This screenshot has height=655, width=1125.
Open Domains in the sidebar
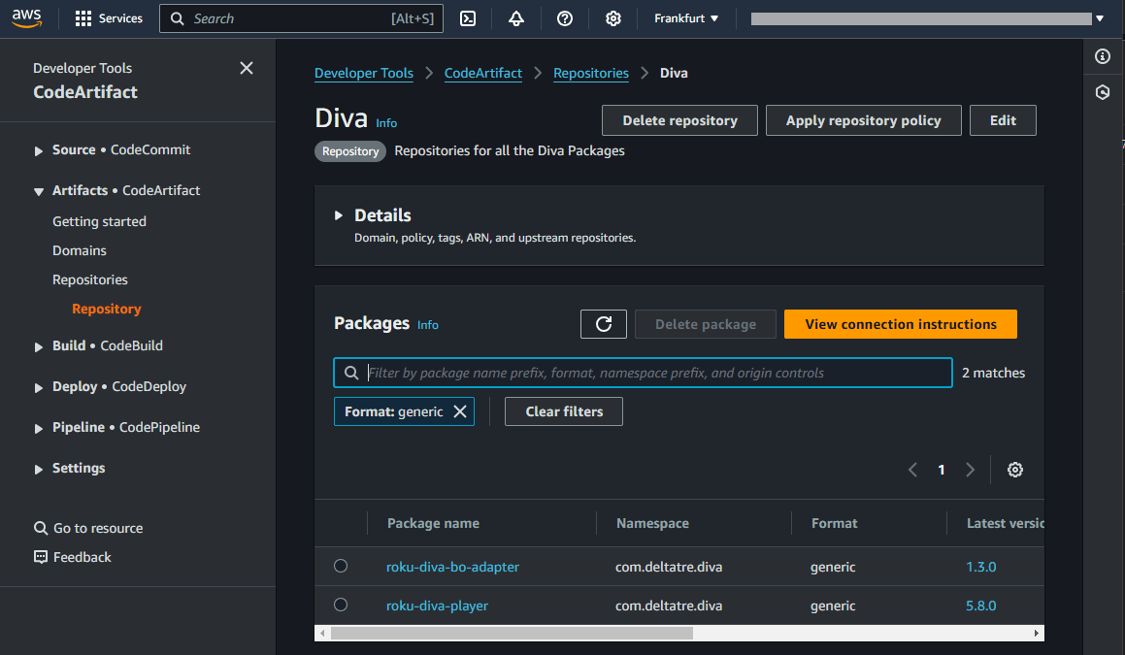79,250
